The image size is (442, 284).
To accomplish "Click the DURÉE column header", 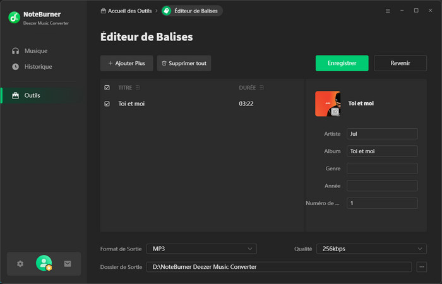I will click(x=248, y=88).
